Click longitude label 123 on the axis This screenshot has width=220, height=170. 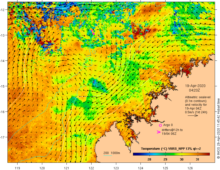(116, 168)
